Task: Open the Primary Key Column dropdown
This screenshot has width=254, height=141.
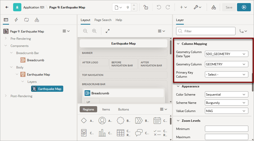Action: [x=226, y=74]
